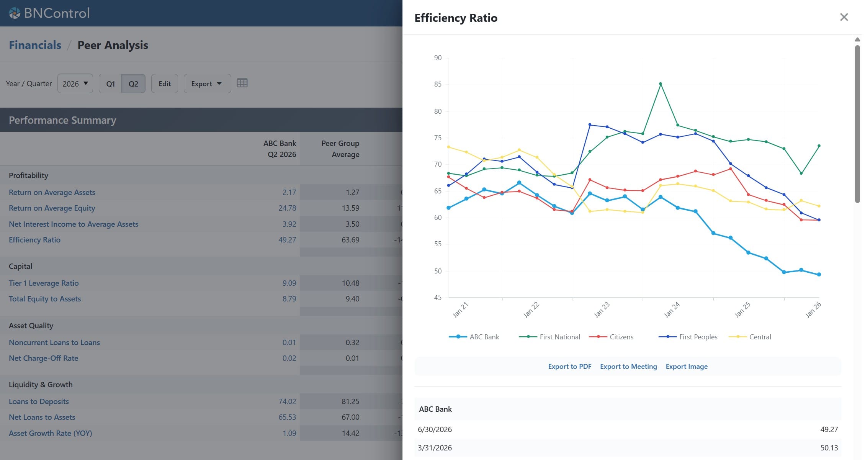This screenshot has width=865, height=460.
Task: Click Export to Meeting link
Action: [628, 367]
